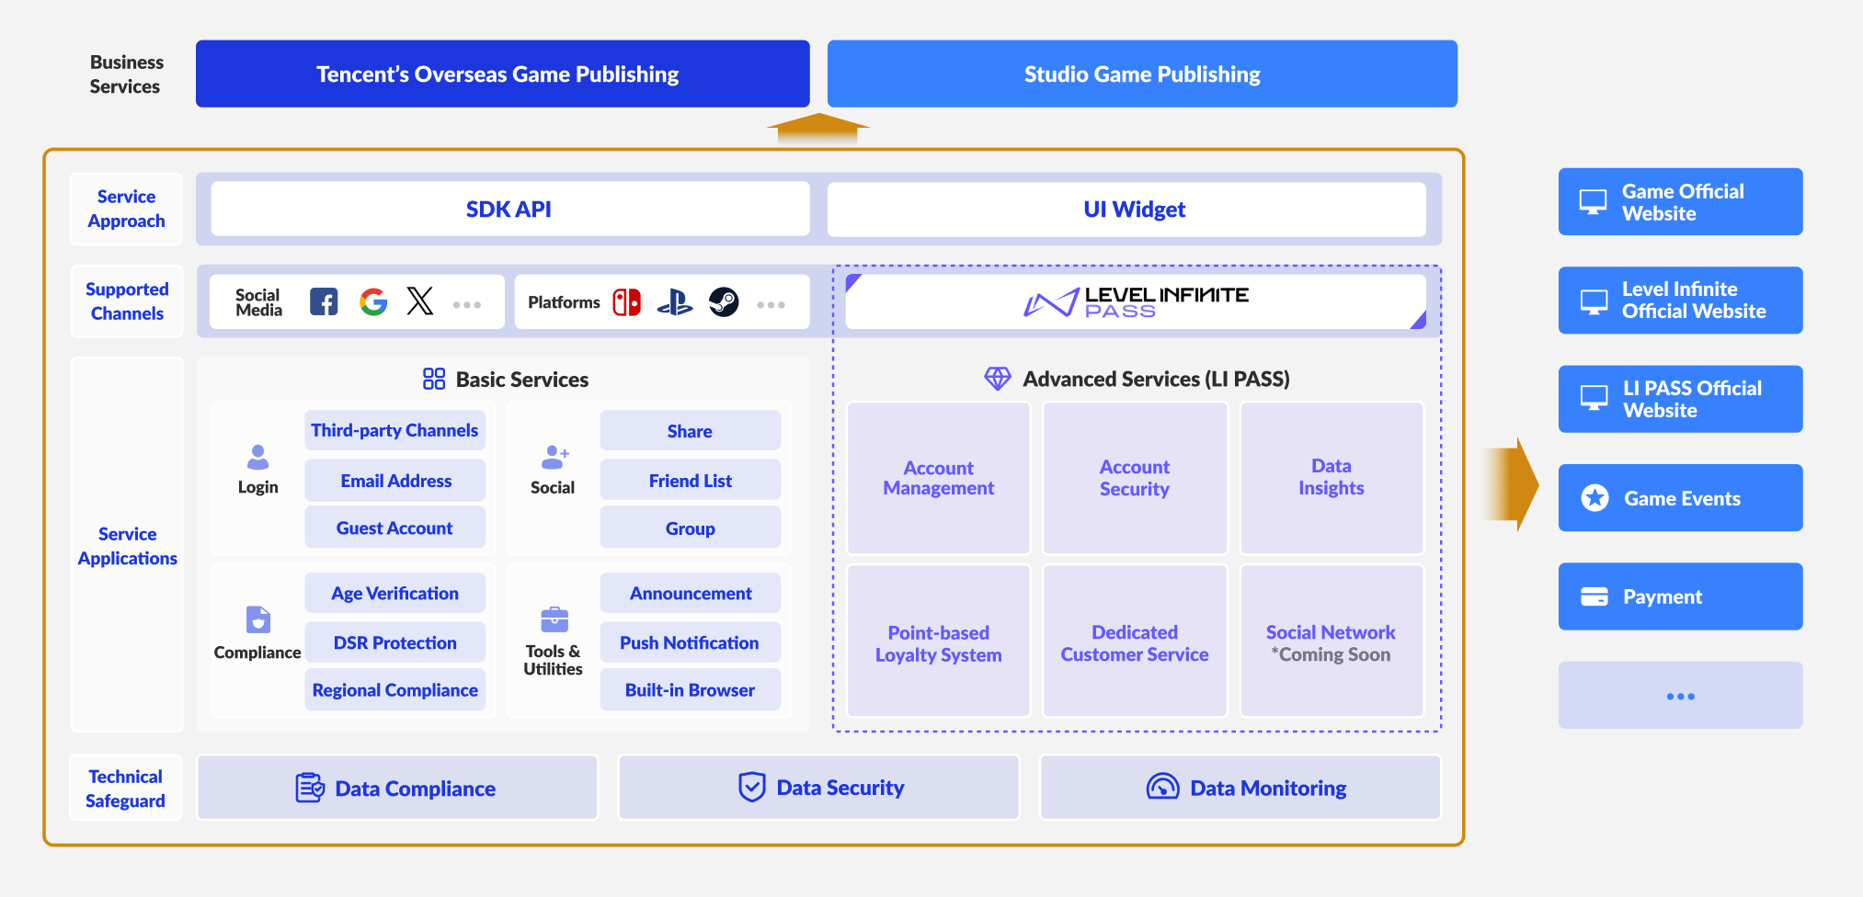Click the Data Security label

840,788
